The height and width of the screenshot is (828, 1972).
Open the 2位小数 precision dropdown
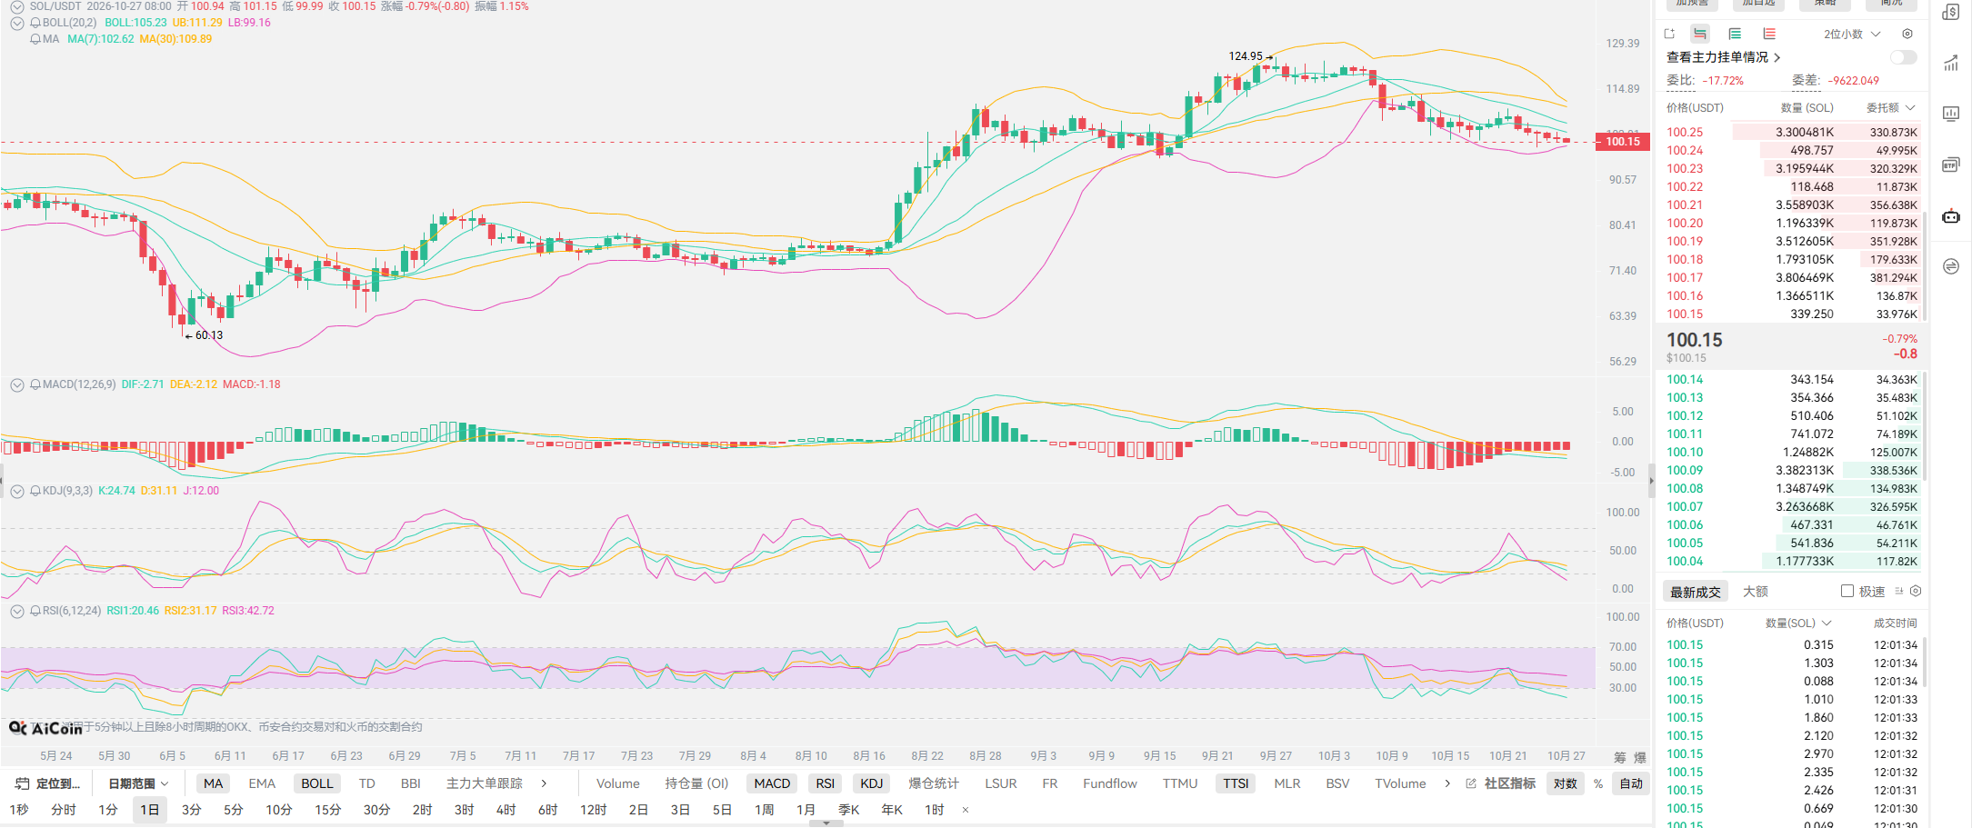[x=1851, y=34]
